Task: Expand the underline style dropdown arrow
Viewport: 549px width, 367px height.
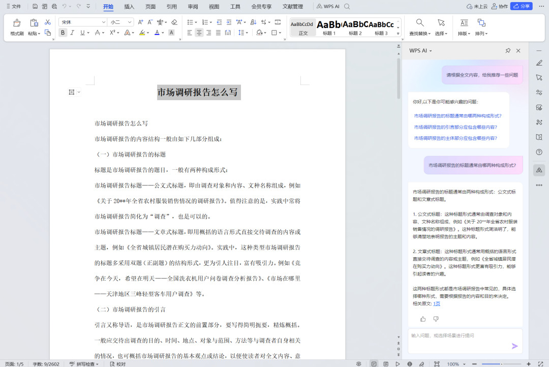Action: tap(88, 33)
